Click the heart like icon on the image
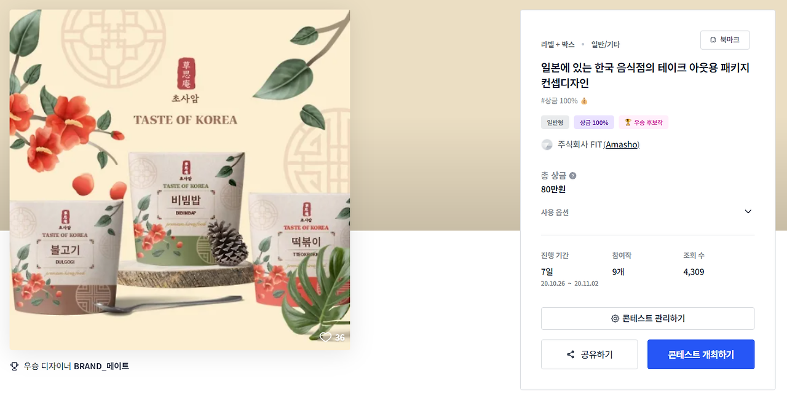 (325, 337)
